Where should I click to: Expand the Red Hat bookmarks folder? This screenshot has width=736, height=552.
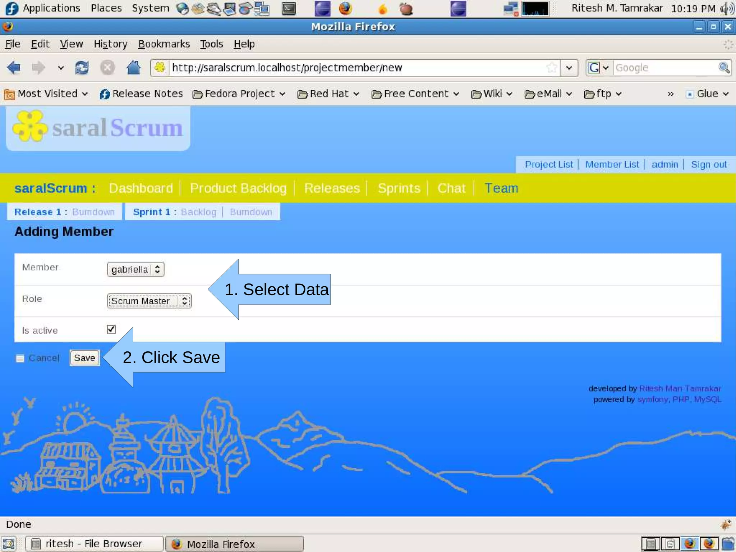click(328, 94)
